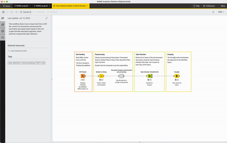
Task: Click the GroupBy output port
Action: (179, 76)
